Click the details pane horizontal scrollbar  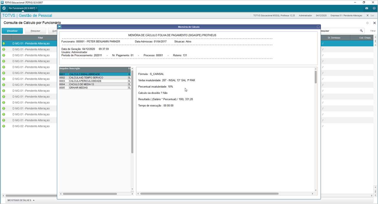click(x=209, y=194)
